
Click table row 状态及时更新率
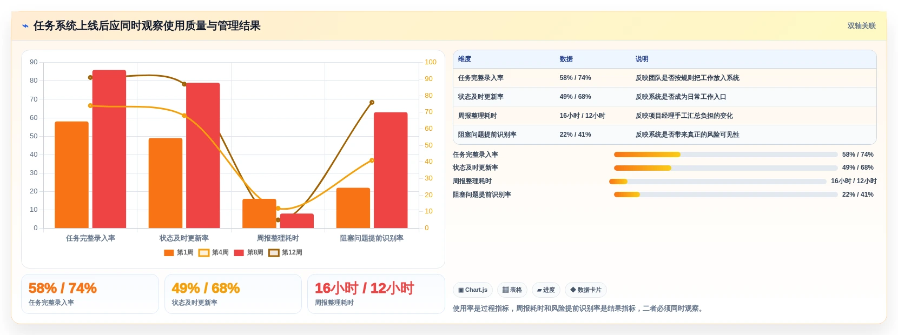click(x=664, y=97)
